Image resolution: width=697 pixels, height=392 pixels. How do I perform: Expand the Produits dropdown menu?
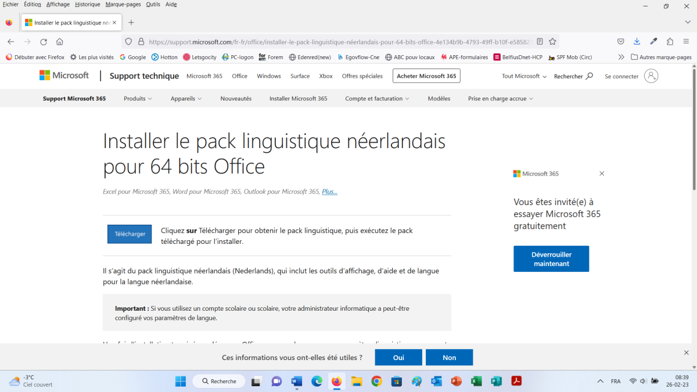point(138,99)
